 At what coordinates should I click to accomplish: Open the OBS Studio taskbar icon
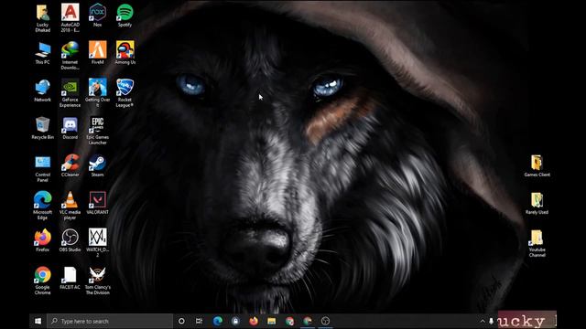click(x=326, y=321)
